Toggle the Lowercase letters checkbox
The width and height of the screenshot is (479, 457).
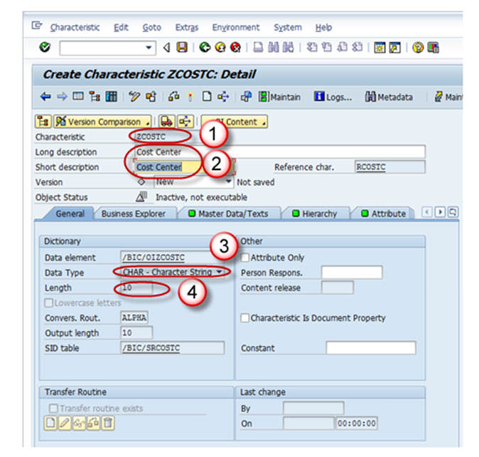(50, 303)
